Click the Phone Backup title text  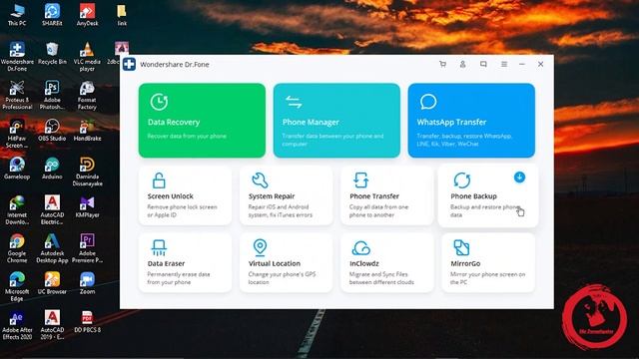[473, 196]
